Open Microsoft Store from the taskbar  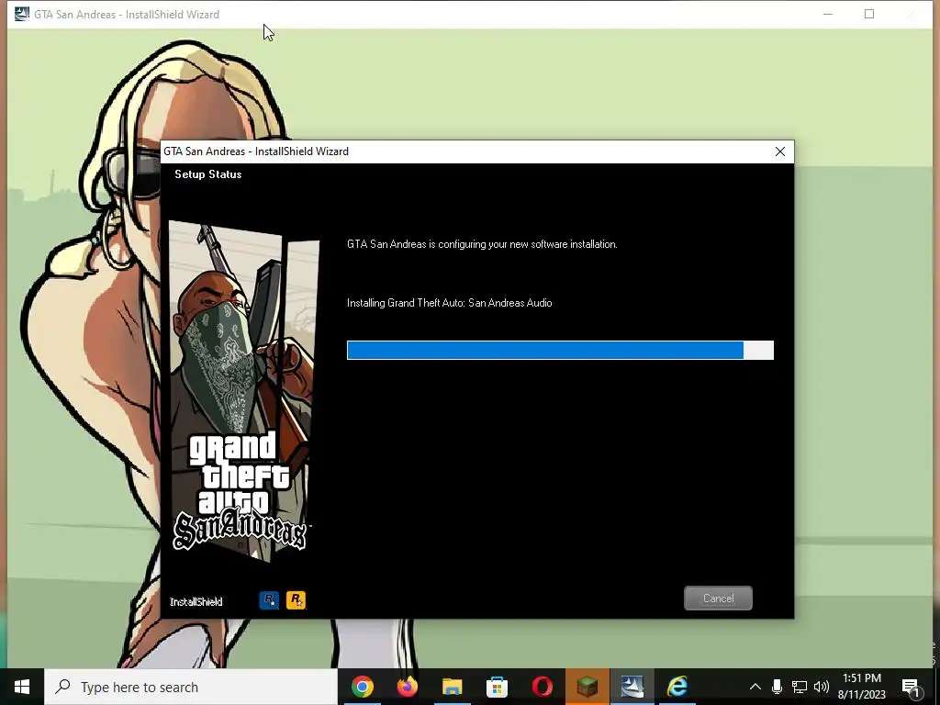click(497, 687)
